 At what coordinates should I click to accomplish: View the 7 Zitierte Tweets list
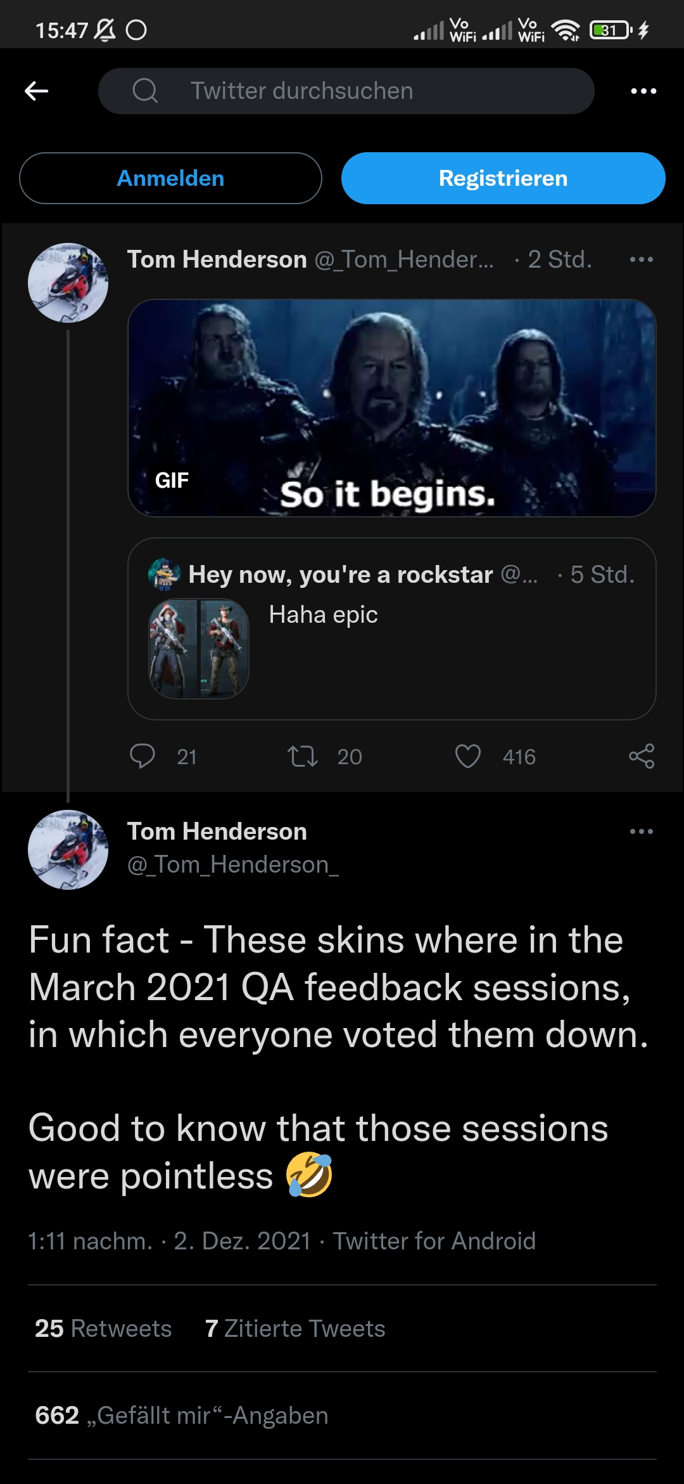pyautogui.click(x=295, y=1329)
